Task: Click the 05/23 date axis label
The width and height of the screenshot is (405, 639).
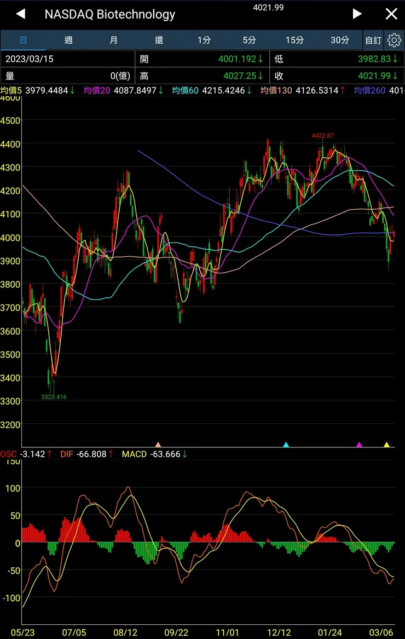Action: point(23,632)
